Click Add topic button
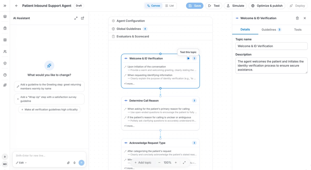This screenshot has height=170, width=311. [x=143, y=162]
